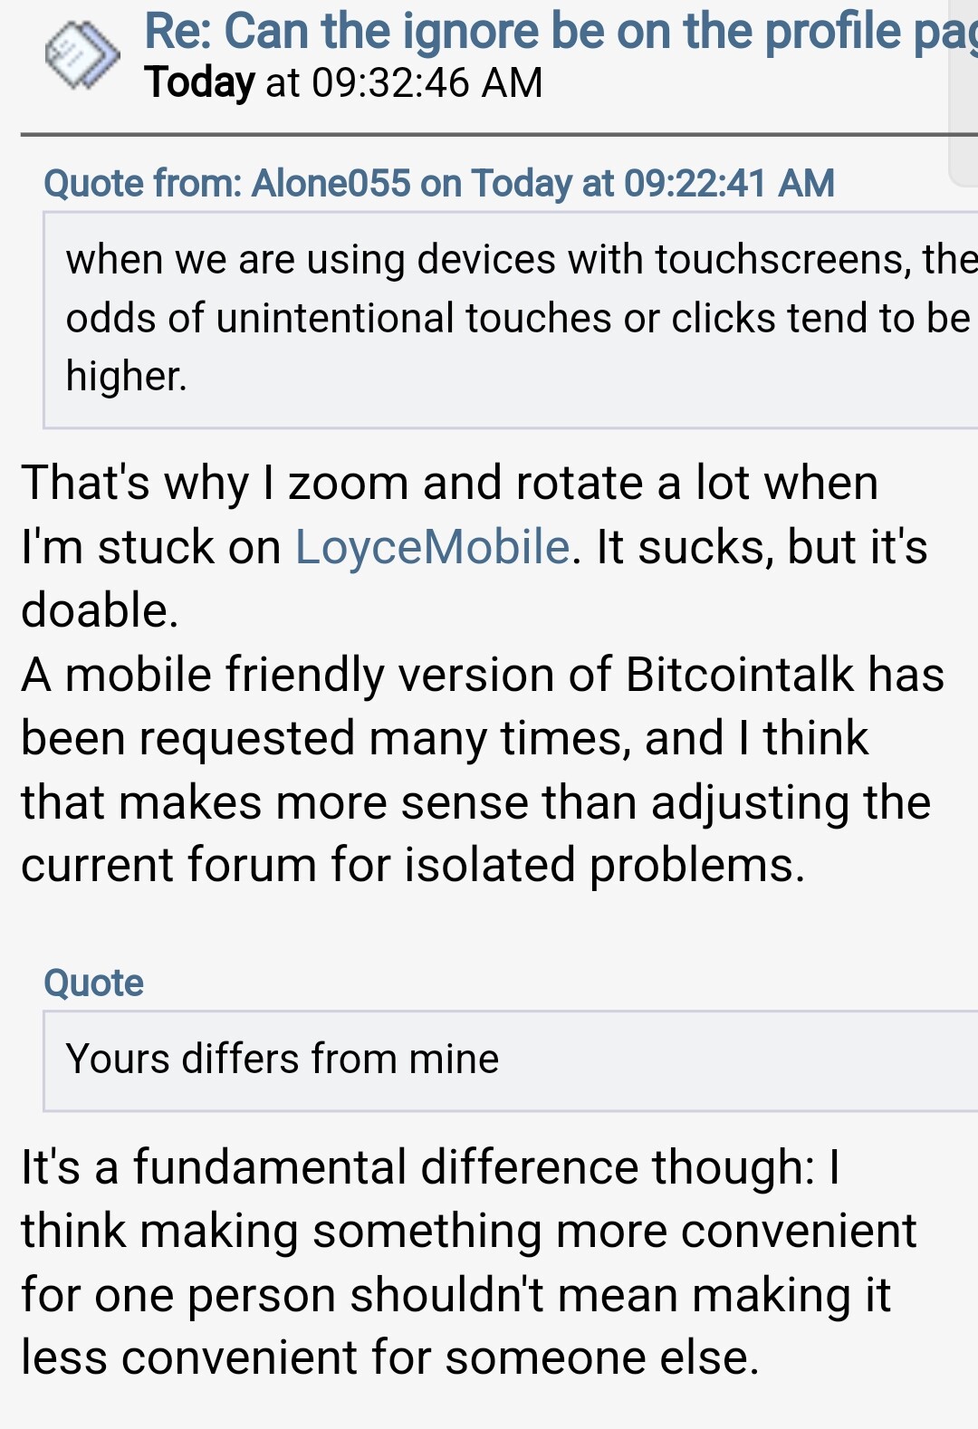Click the line "It's a fundamental difference though"
This screenshot has height=1429, width=978.
pyautogui.click(x=431, y=1167)
